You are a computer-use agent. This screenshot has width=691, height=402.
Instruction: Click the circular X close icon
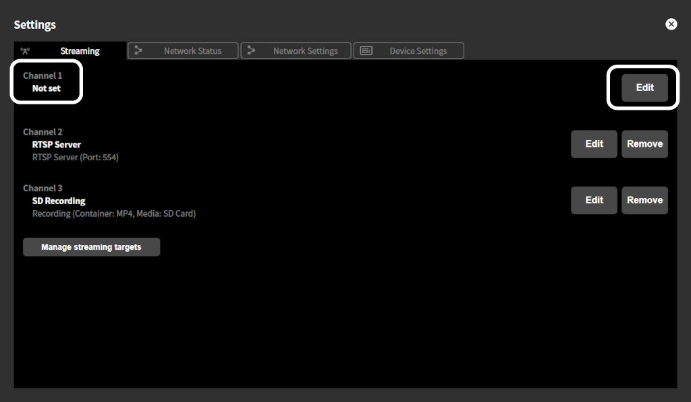tap(671, 24)
